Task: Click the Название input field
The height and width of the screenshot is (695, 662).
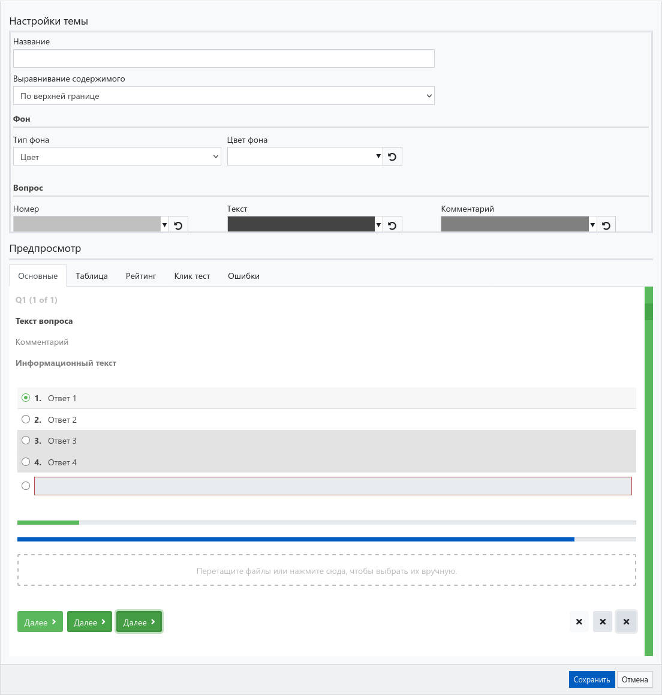Action: coord(224,59)
